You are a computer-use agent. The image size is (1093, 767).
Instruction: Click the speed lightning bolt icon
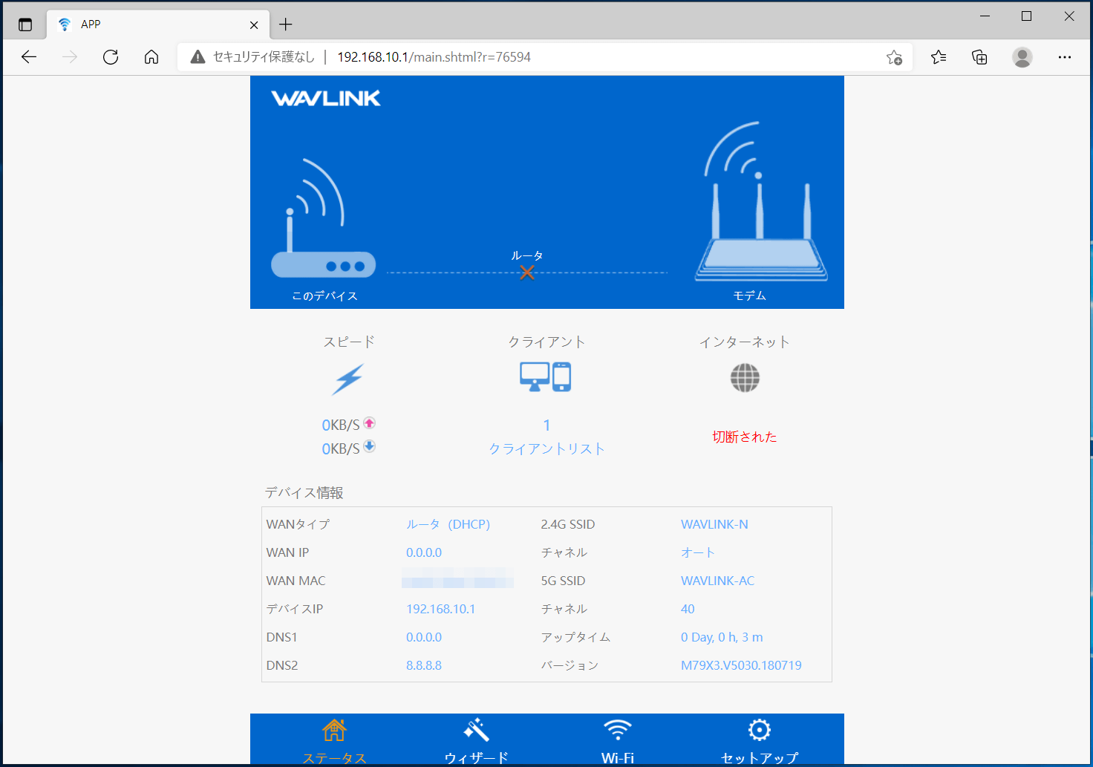tap(348, 379)
